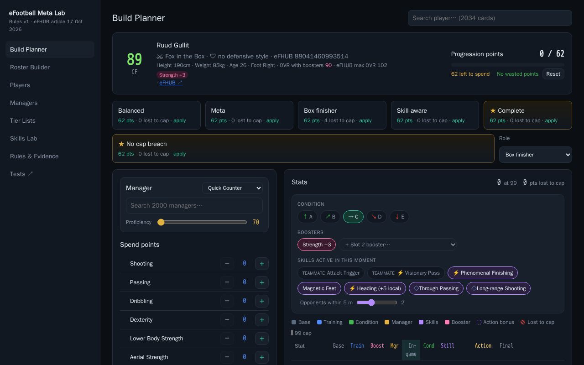Click the Search player input field
Viewport: 584px width, 365px height.
pos(490,18)
